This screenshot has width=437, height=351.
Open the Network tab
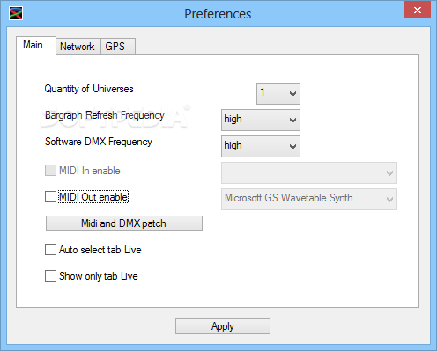tap(78, 47)
